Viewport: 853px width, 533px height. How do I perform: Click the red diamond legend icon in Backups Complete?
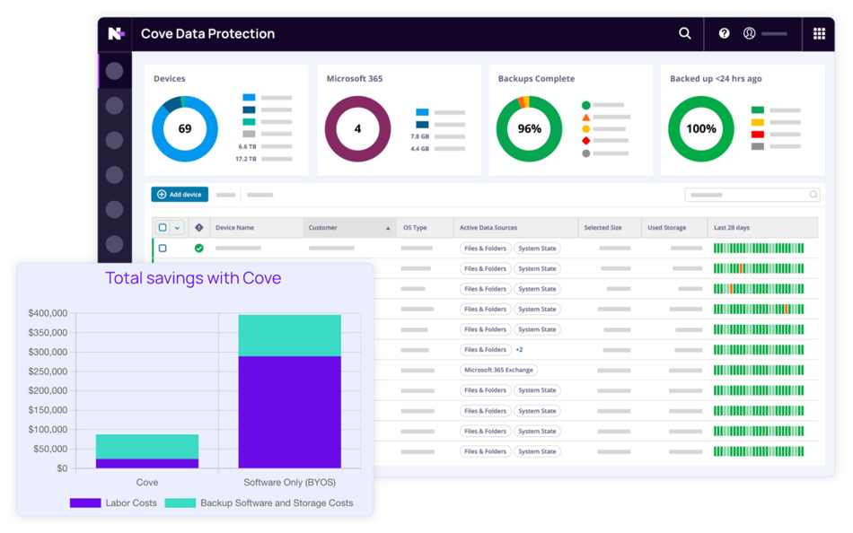pyautogui.click(x=586, y=141)
